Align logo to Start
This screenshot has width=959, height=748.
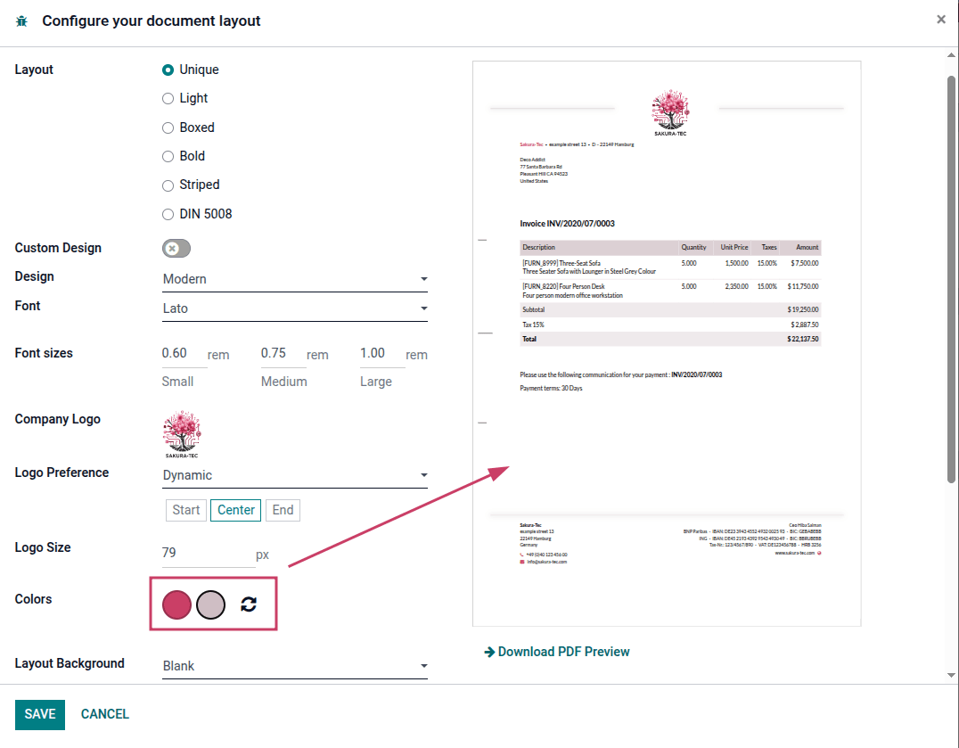click(186, 510)
